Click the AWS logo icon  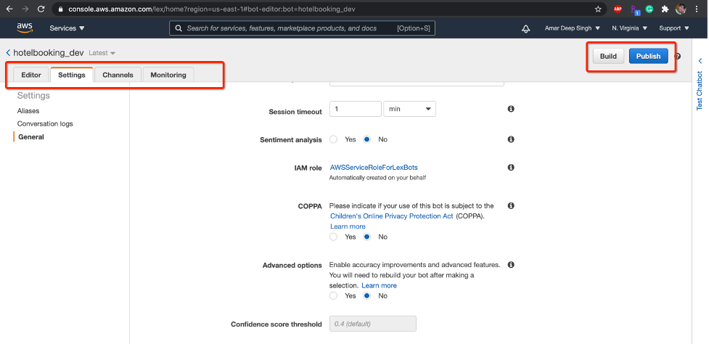coord(25,28)
